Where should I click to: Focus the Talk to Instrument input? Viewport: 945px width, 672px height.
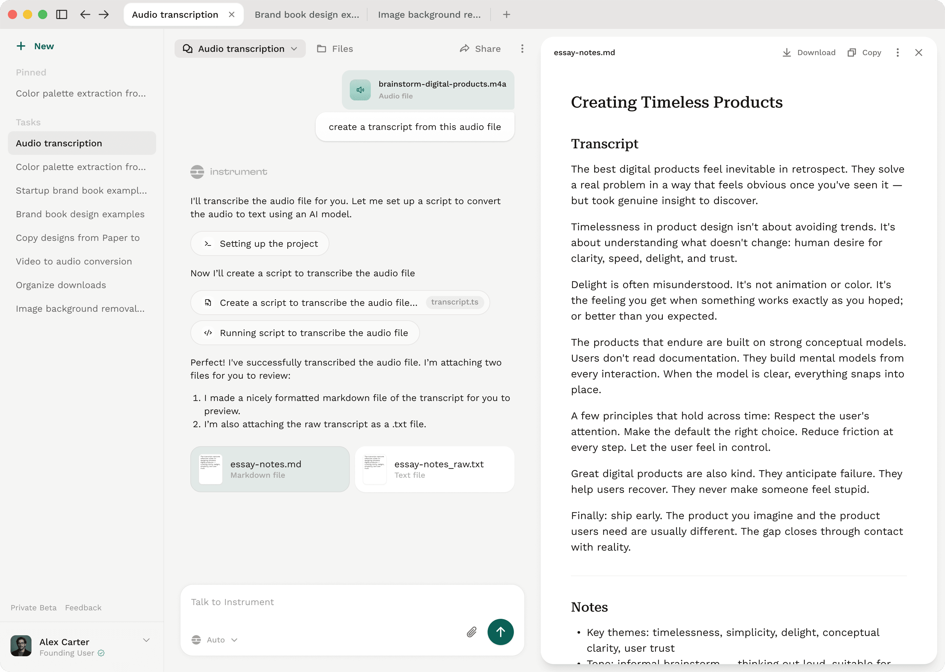point(352,602)
